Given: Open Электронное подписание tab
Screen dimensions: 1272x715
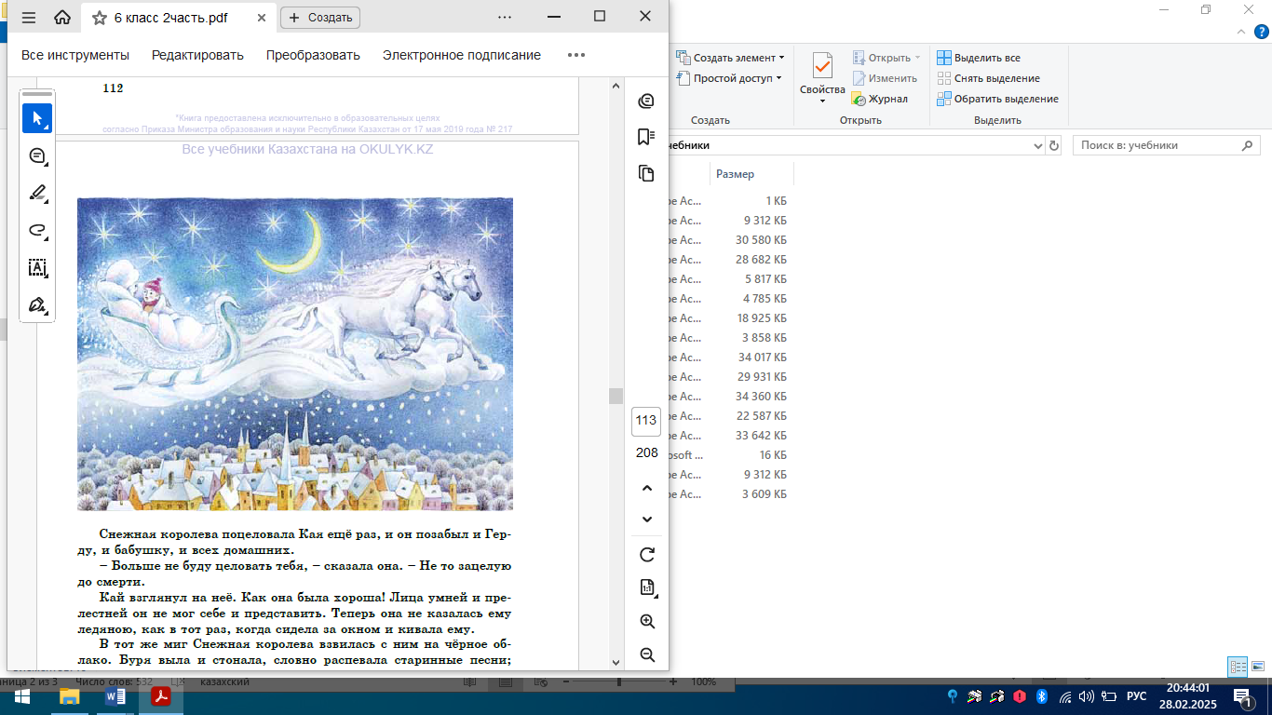Looking at the screenshot, I should coord(462,55).
